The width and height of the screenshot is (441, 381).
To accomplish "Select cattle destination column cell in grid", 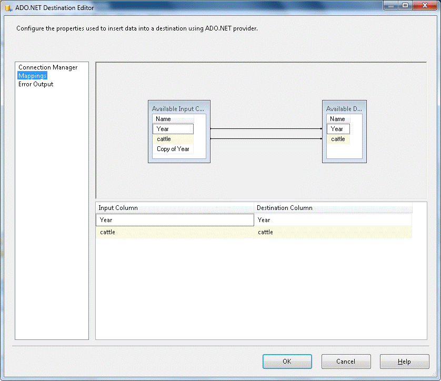I will [333, 232].
